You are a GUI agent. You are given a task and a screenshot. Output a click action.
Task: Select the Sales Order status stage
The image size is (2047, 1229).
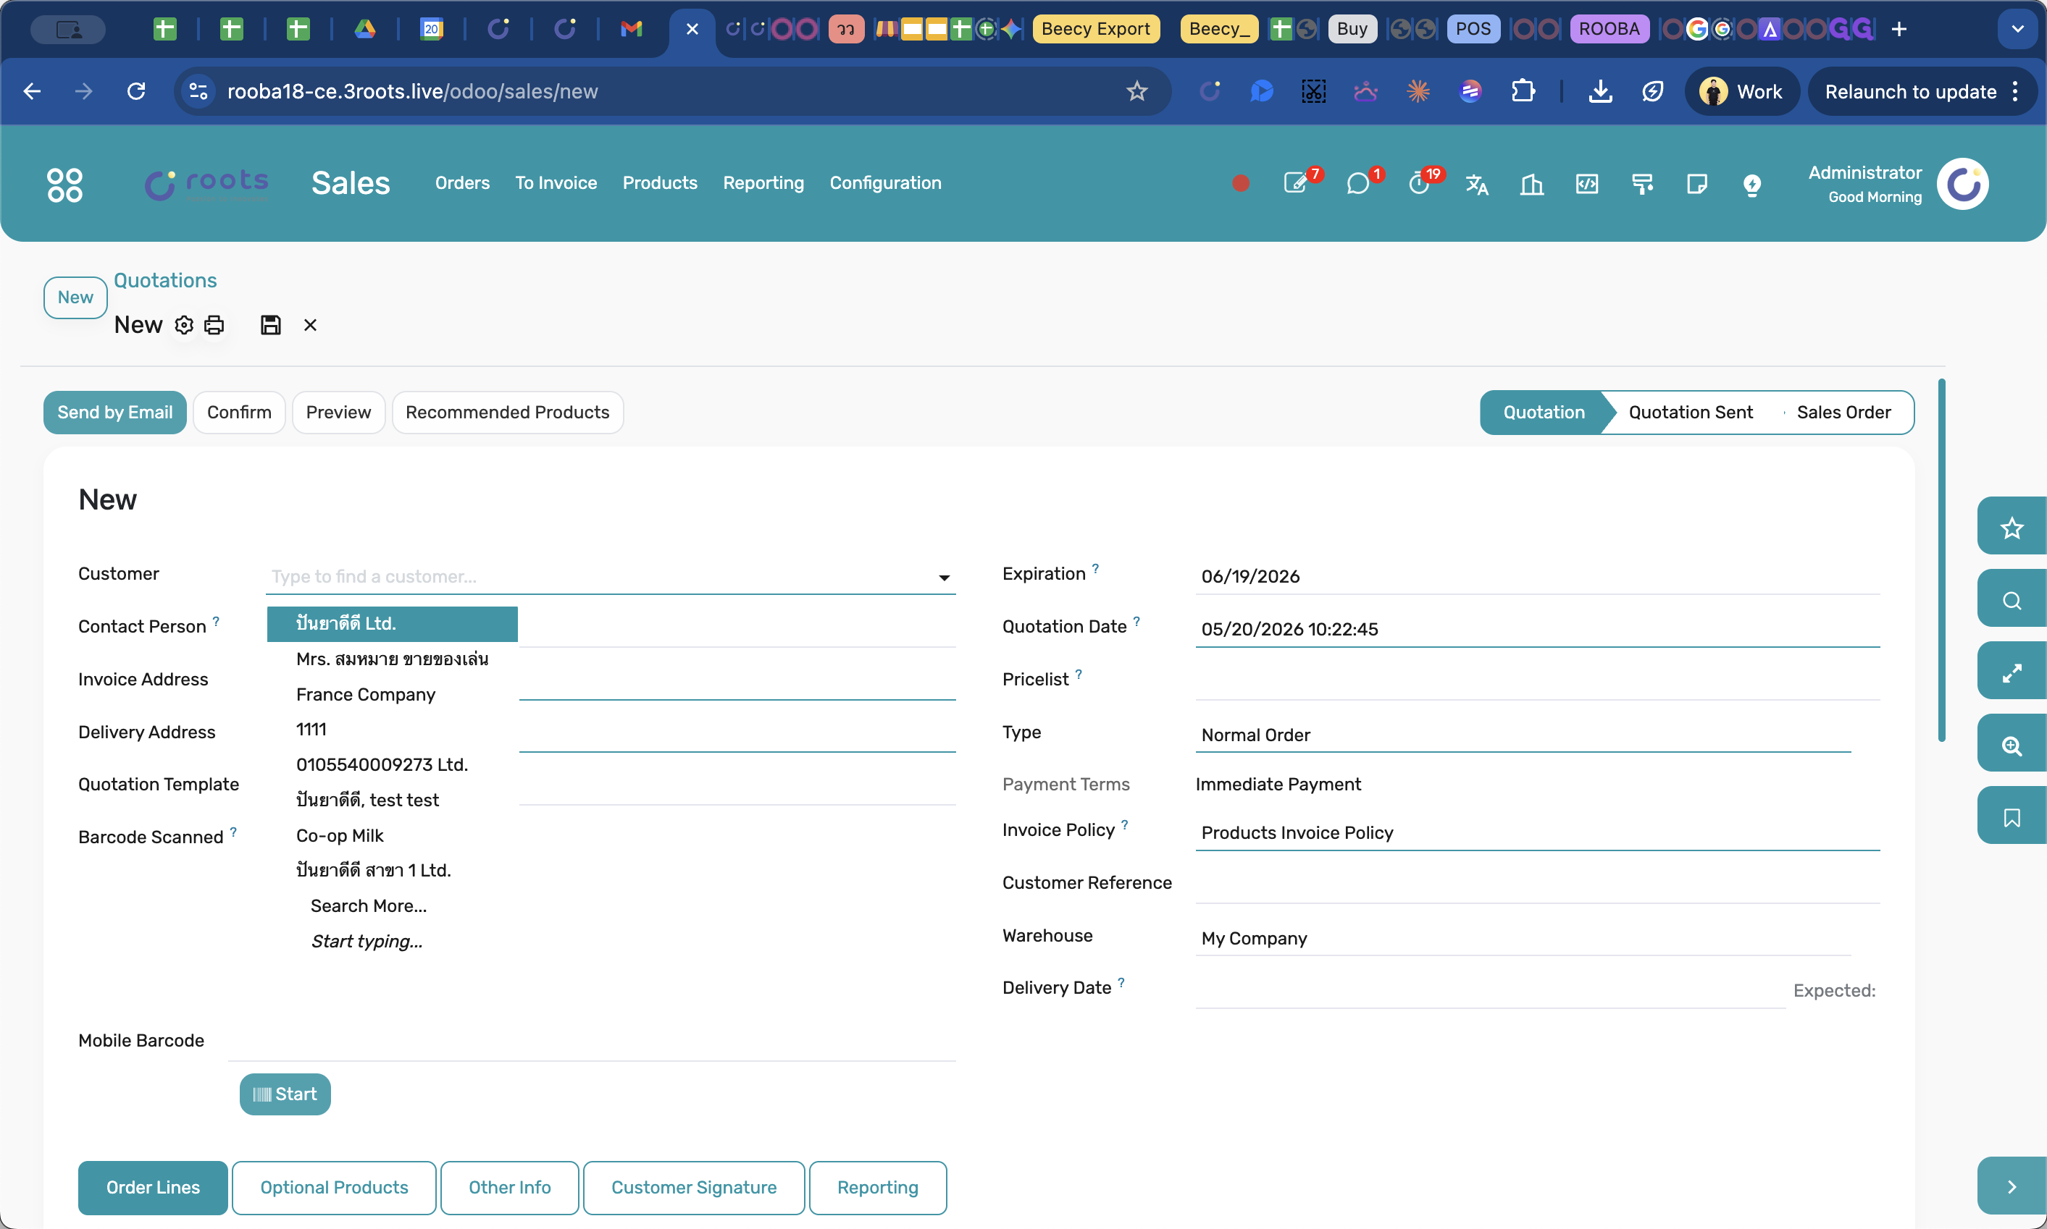[1843, 413]
